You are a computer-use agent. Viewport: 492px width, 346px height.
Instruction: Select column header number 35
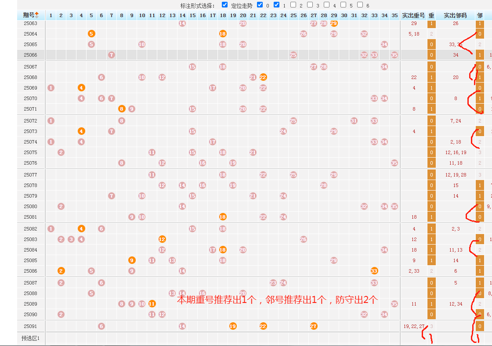pos(395,15)
